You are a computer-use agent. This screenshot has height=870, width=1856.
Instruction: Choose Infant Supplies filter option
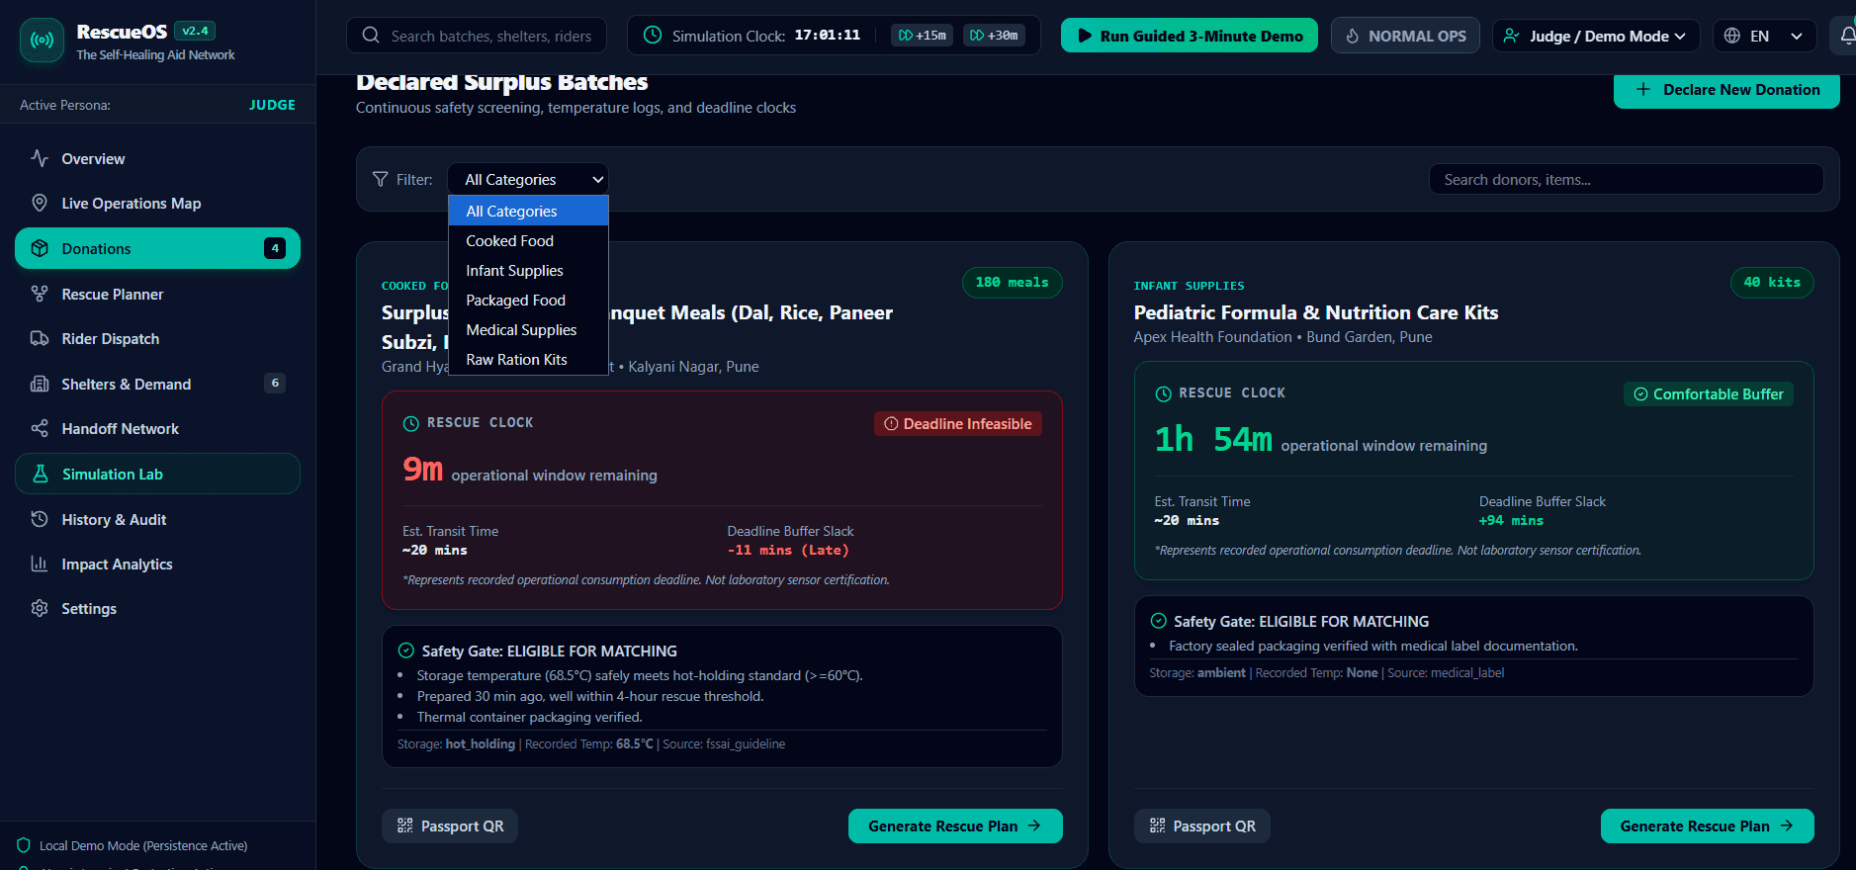(x=528, y=270)
